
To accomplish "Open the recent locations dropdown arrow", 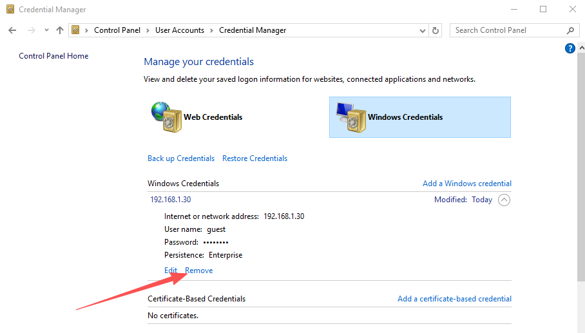I will [46, 30].
